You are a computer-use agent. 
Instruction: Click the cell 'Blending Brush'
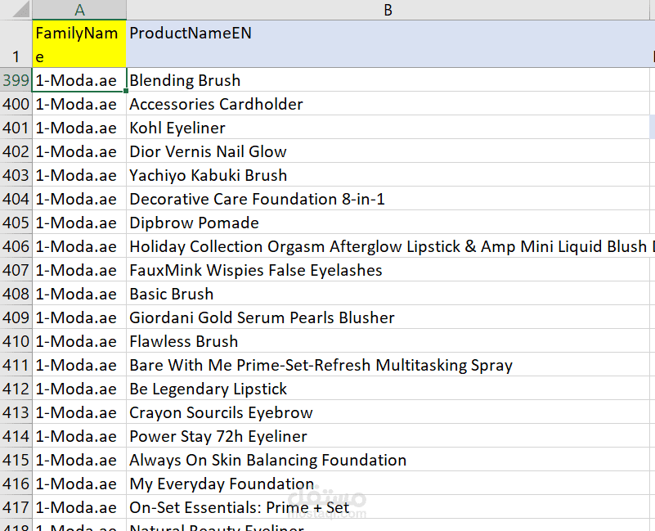pos(388,80)
